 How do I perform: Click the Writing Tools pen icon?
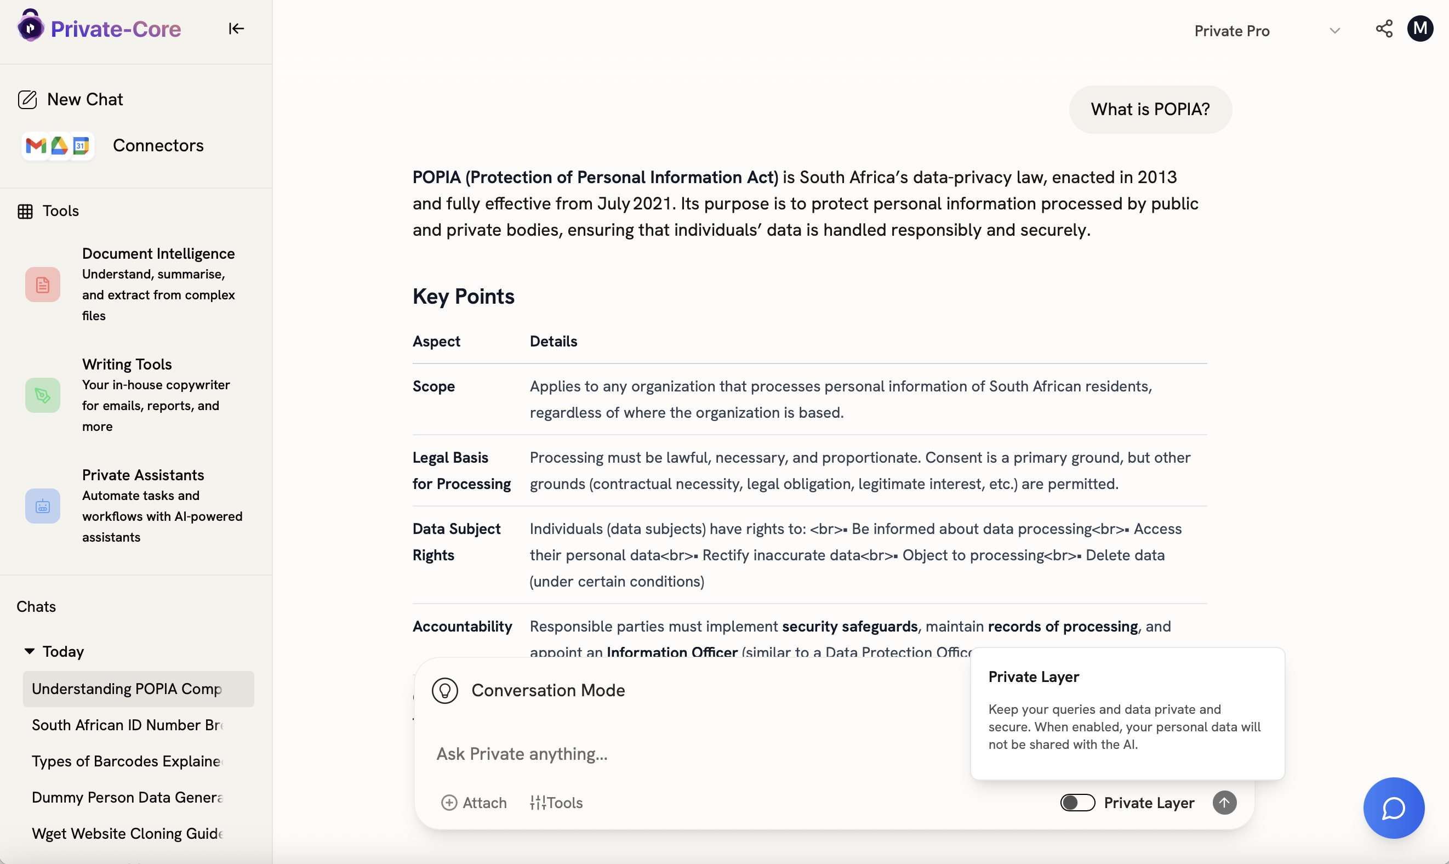43,395
